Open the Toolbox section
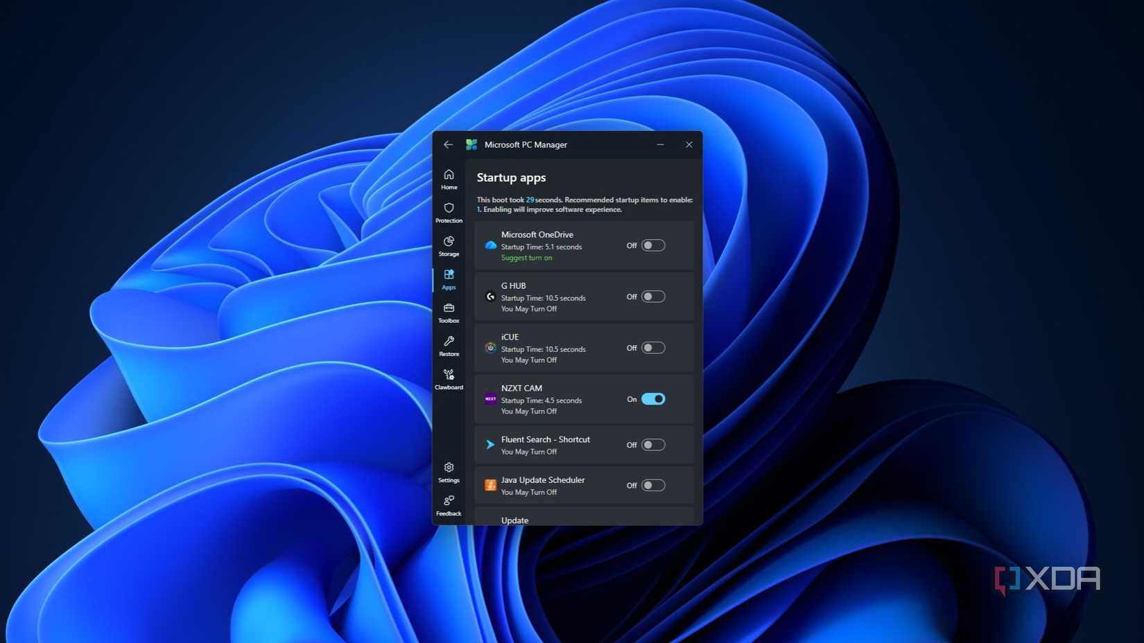The width and height of the screenshot is (1144, 643). click(449, 312)
